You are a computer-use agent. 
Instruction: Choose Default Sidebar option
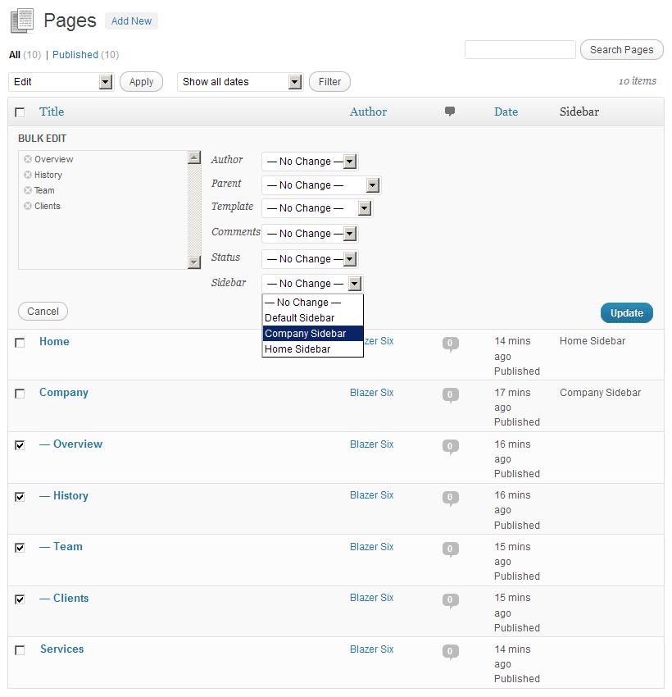coord(313,318)
